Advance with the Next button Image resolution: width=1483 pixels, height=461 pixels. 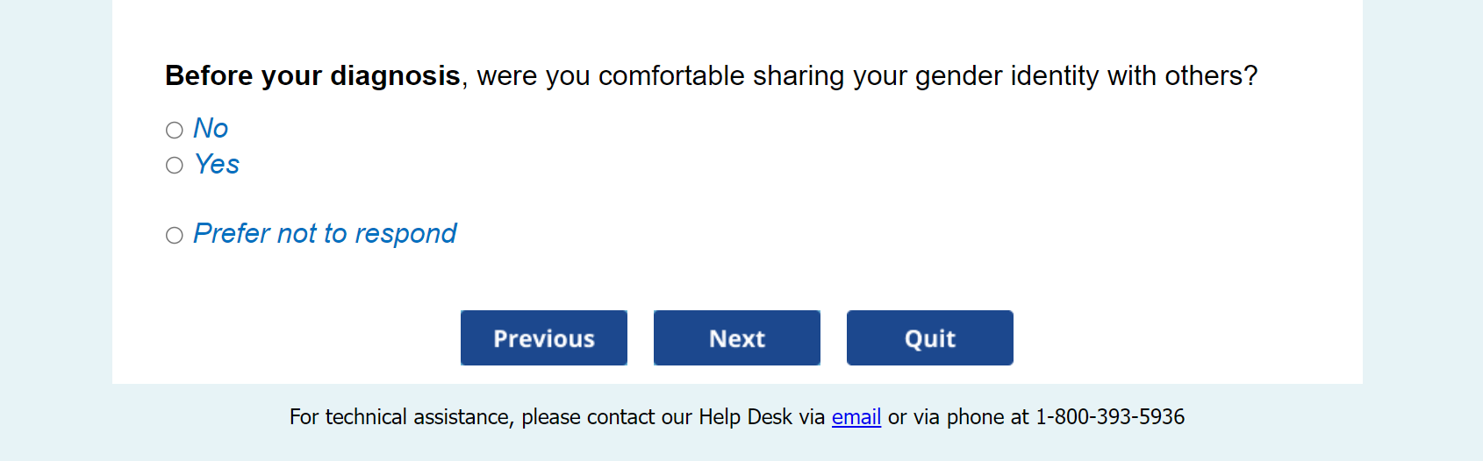[x=737, y=338]
